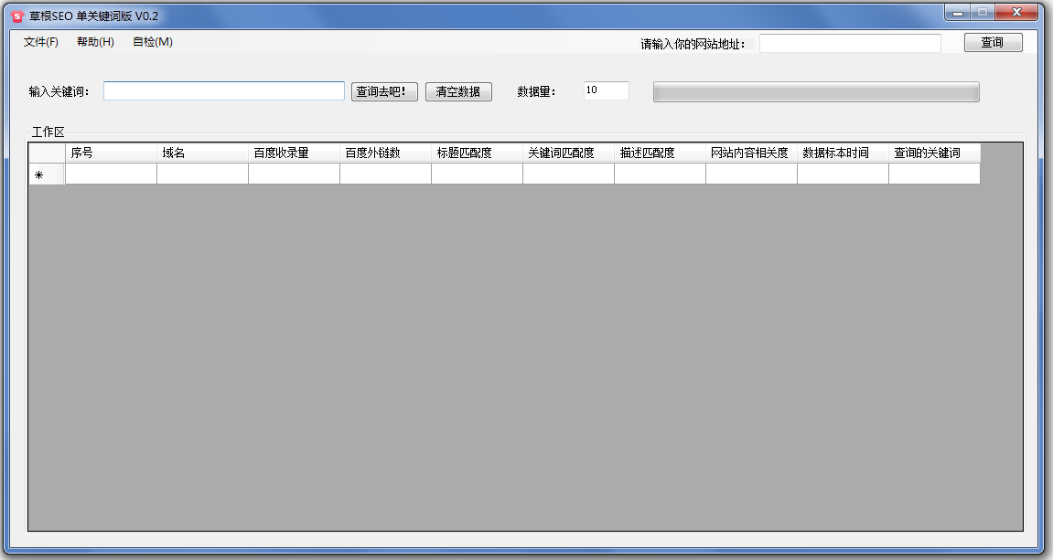Focus the 输入关键词 text field
This screenshot has width=1053, height=560.
[223, 91]
